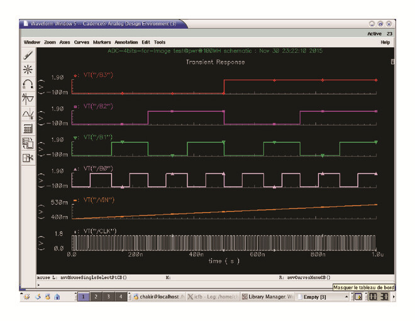Expand the taskbar window list arrow
Screen dimensions: 415x321
pyautogui.click(x=346, y=297)
